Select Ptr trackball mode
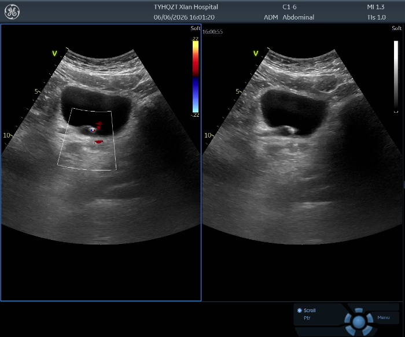The image size is (405, 337). [x=307, y=318]
